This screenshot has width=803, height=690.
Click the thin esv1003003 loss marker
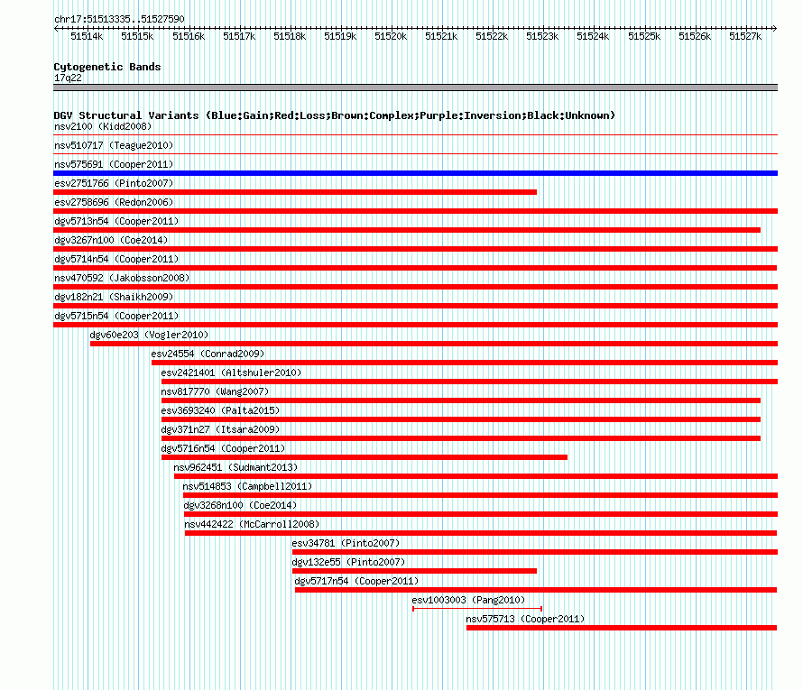point(477,608)
